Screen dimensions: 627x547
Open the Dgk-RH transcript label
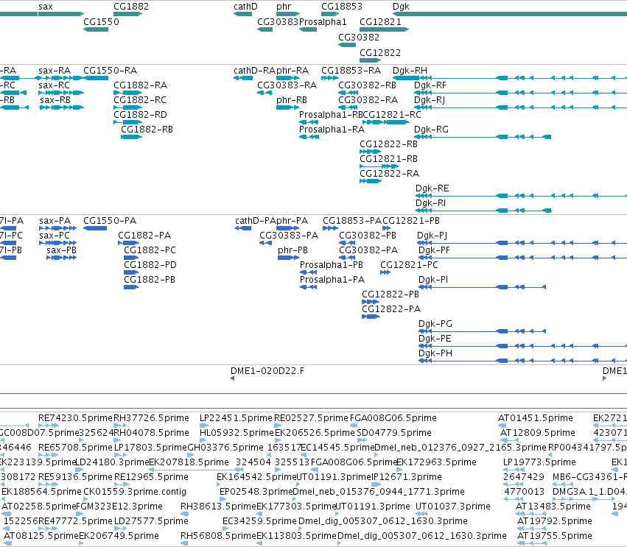coord(410,71)
